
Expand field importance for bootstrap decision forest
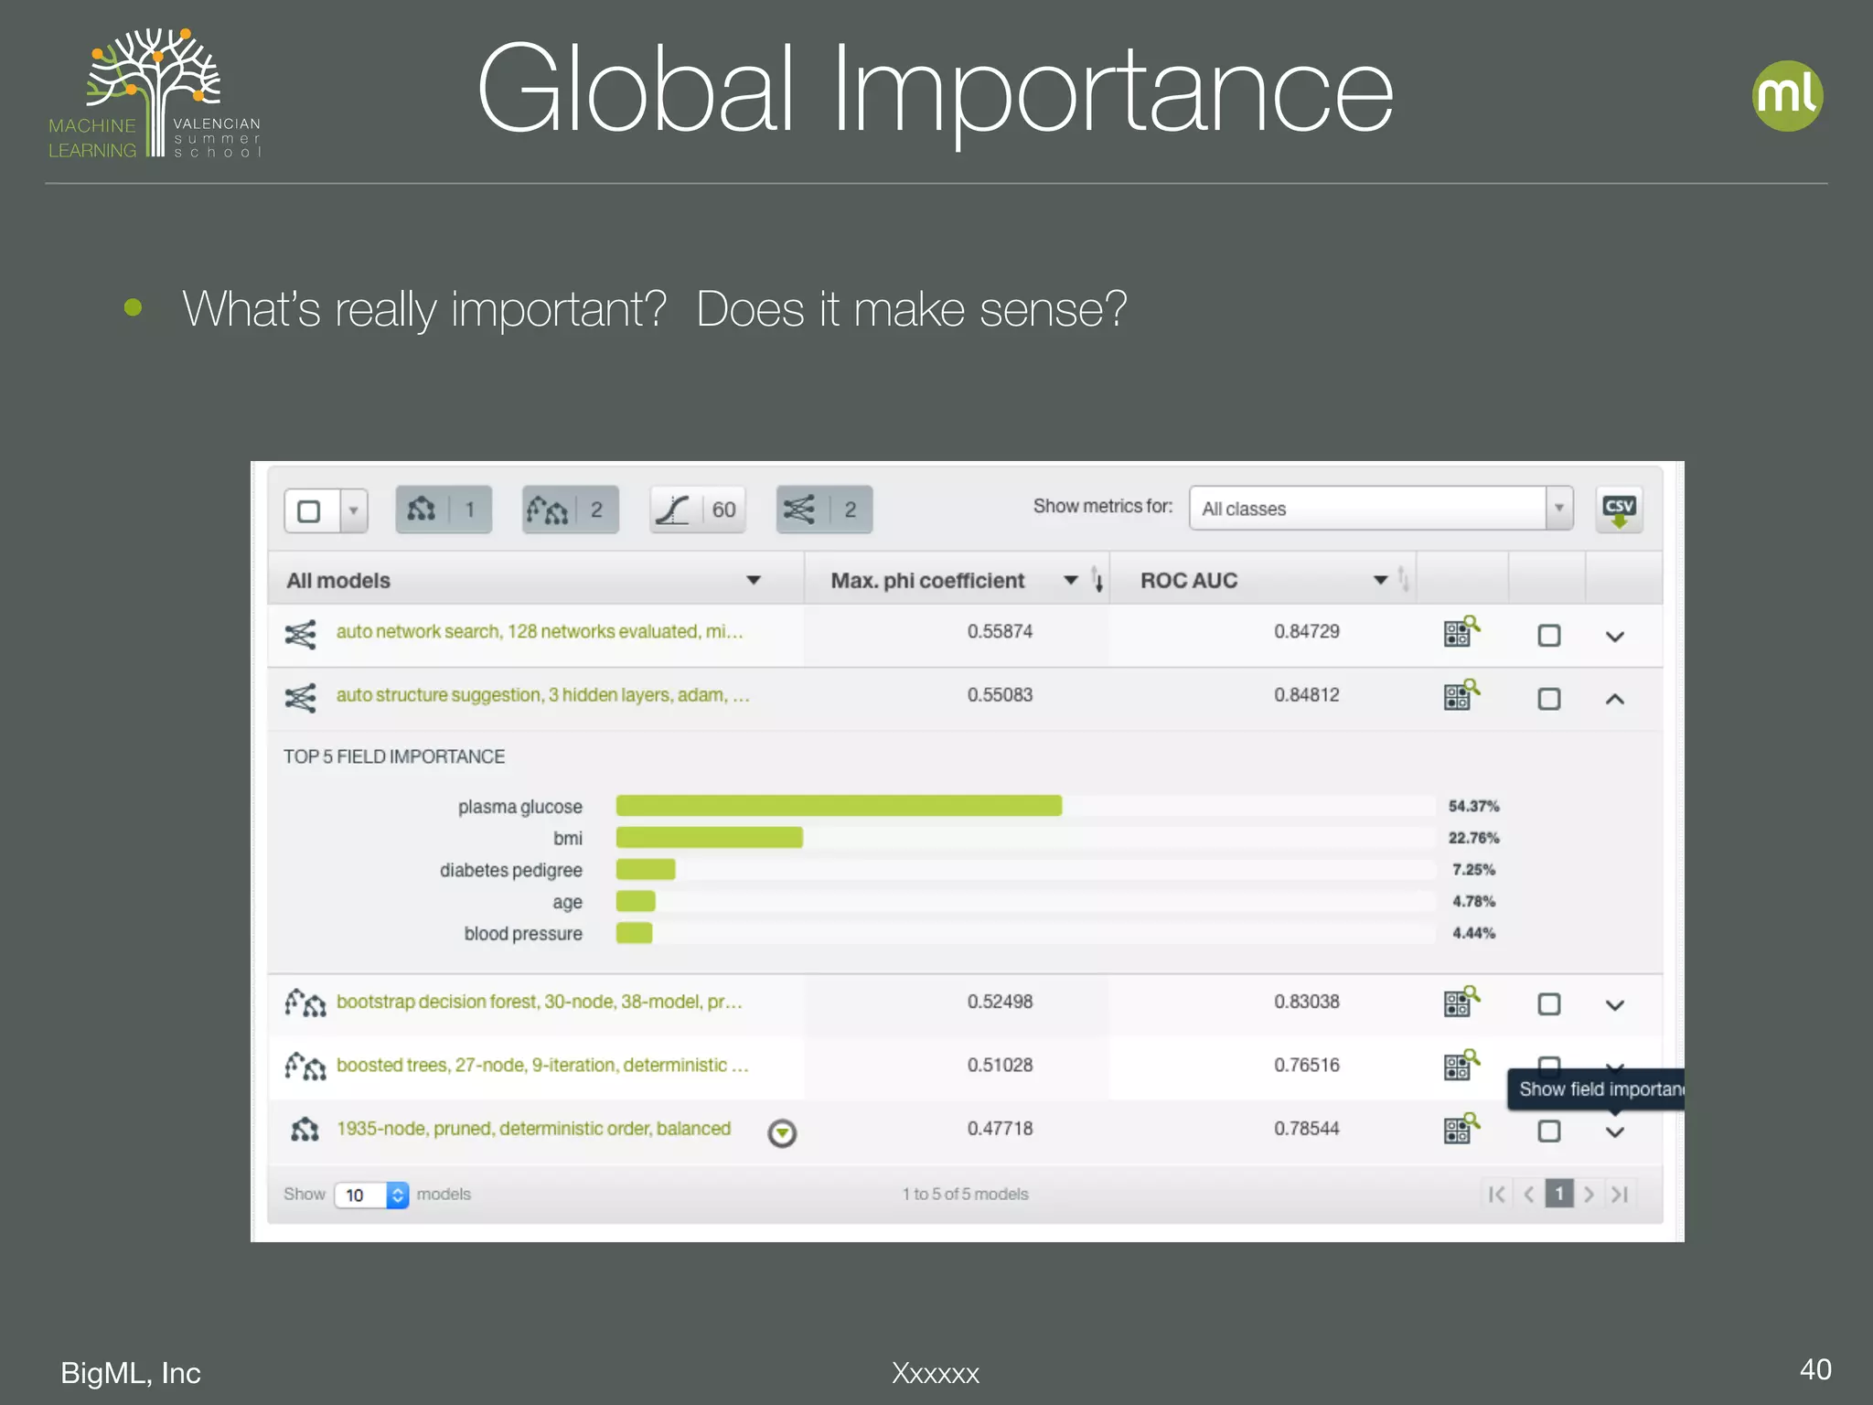point(1615,1005)
